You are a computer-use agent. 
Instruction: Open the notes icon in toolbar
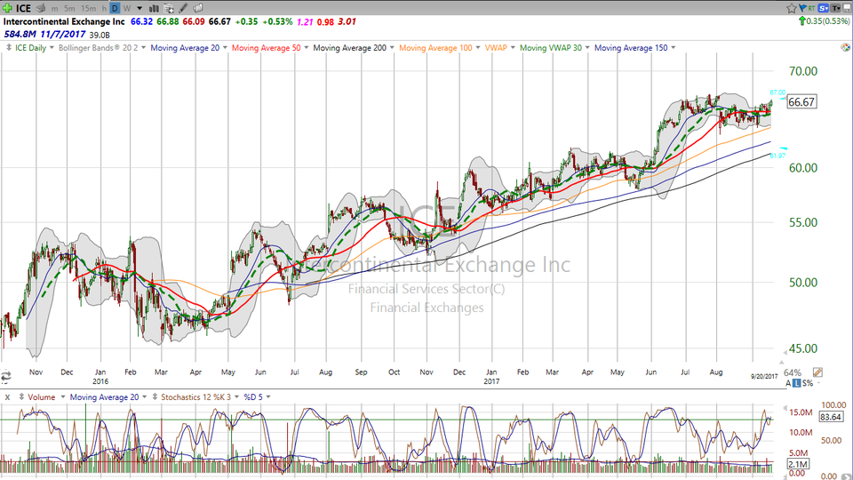198,8
